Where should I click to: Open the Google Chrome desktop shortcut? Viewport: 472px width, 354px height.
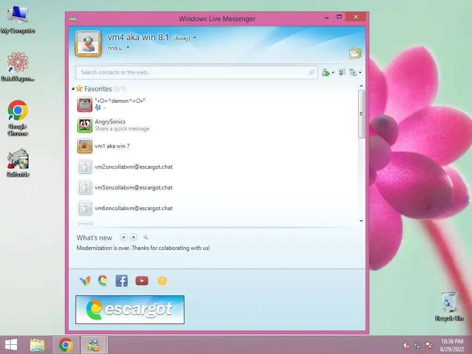coord(18,118)
